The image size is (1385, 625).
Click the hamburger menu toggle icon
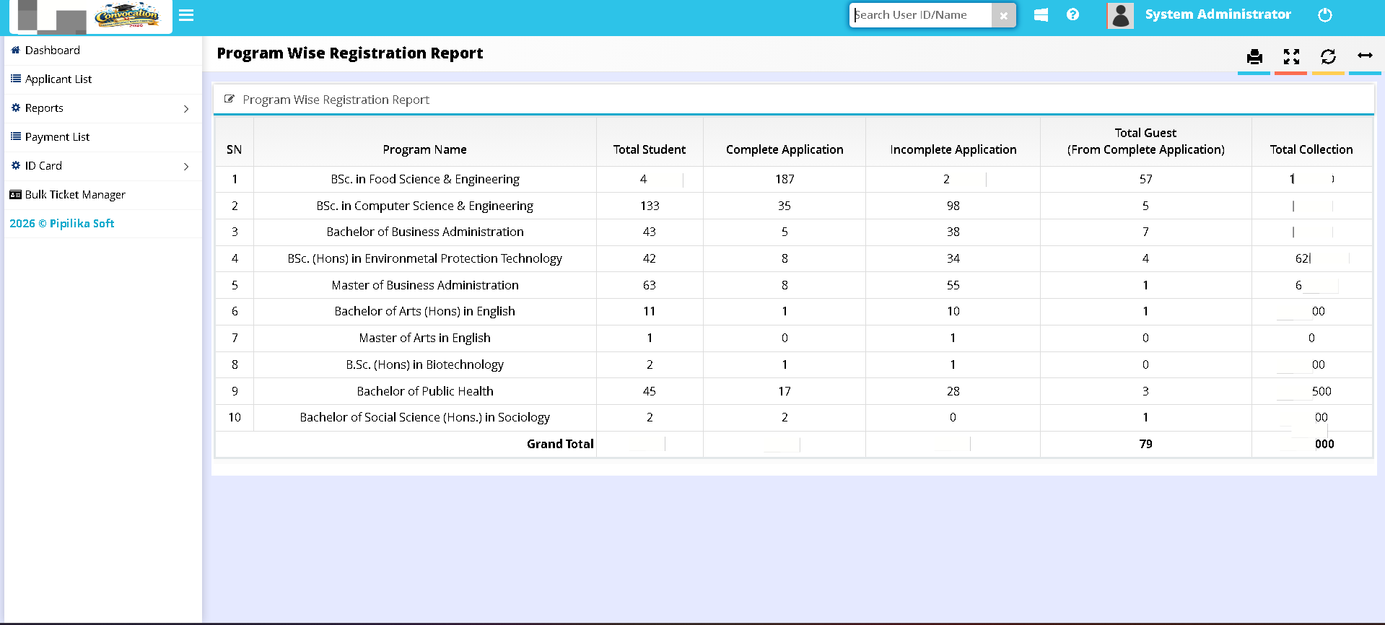186,15
